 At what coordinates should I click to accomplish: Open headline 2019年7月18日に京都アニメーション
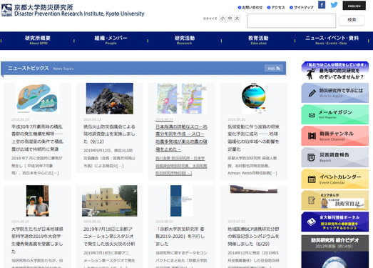coord(109,237)
